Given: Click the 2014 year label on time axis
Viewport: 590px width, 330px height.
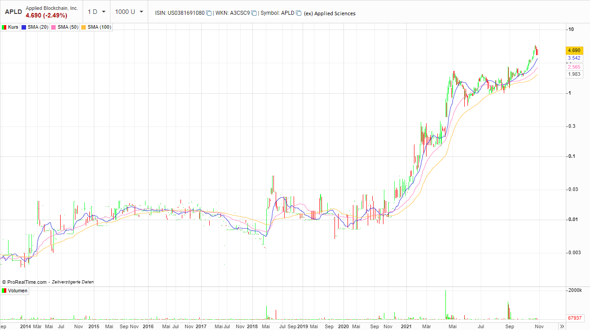Looking at the screenshot, I should click(x=26, y=326).
